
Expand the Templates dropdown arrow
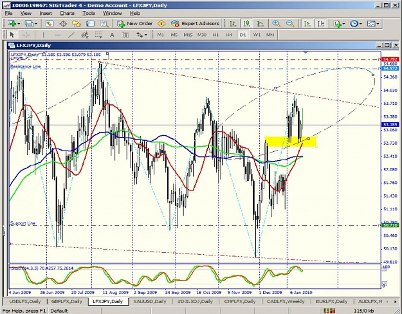pyautogui.click(x=378, y=24)
